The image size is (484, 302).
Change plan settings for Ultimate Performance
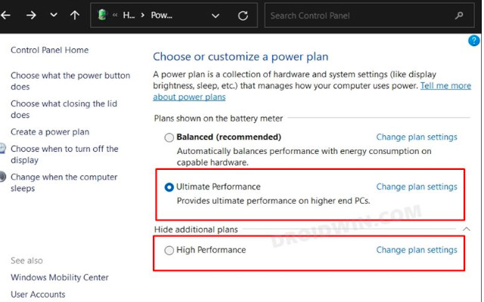pyautogui.click(x=416, y=186)
